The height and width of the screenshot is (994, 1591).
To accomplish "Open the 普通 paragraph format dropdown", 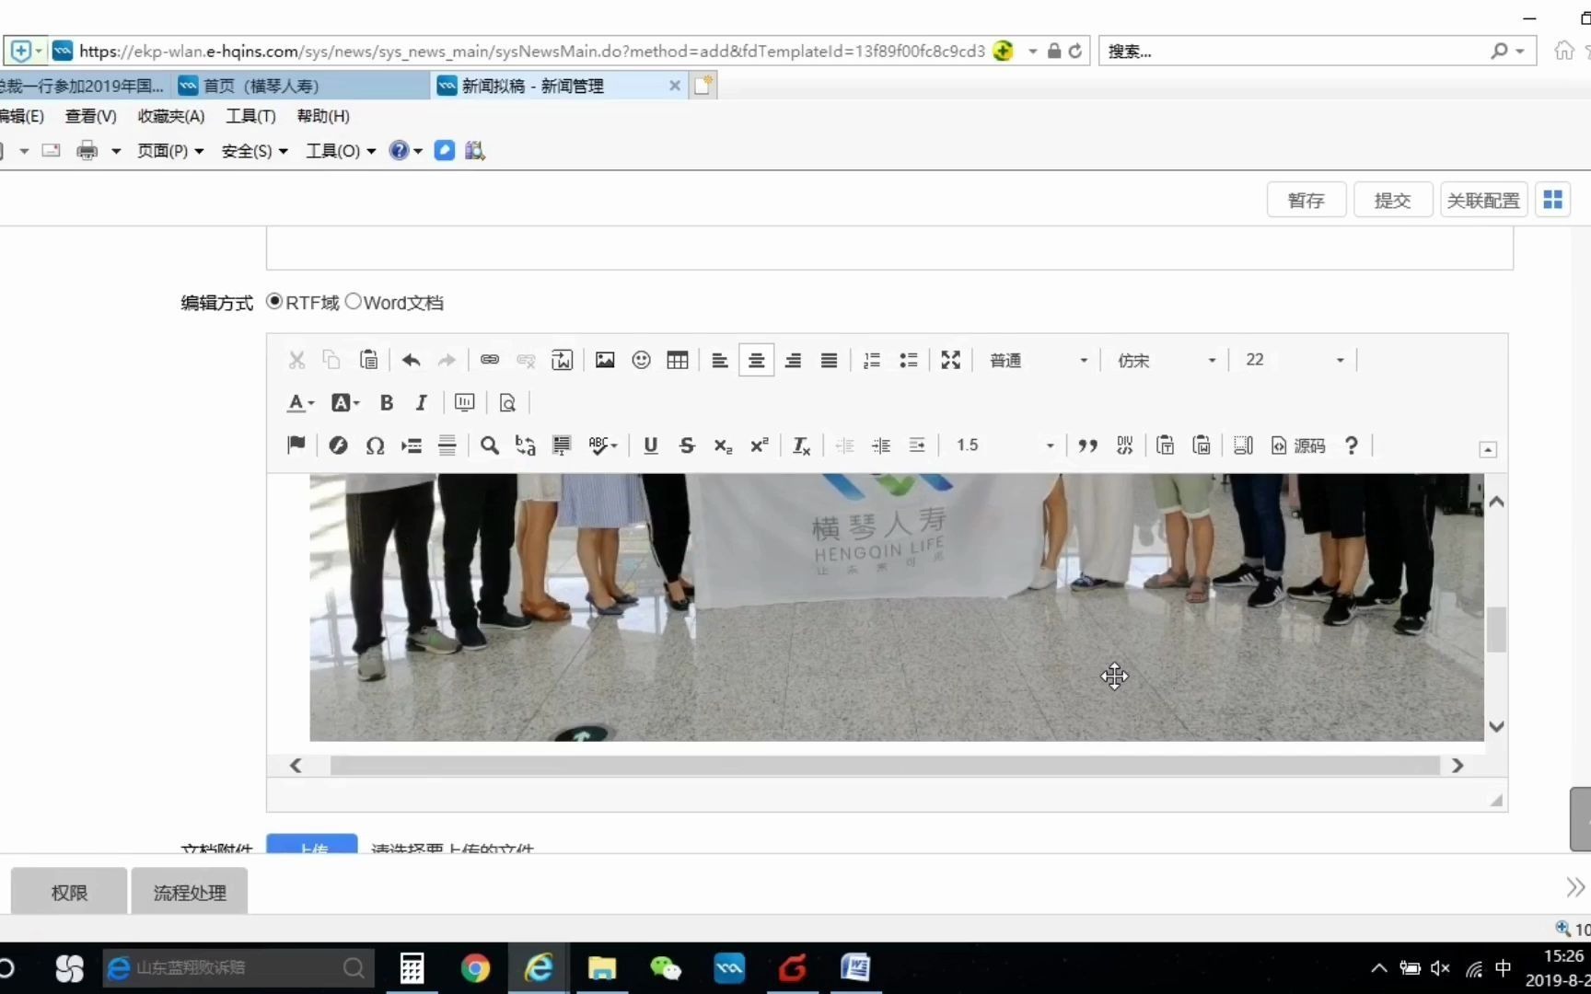I will point(1039,360).
